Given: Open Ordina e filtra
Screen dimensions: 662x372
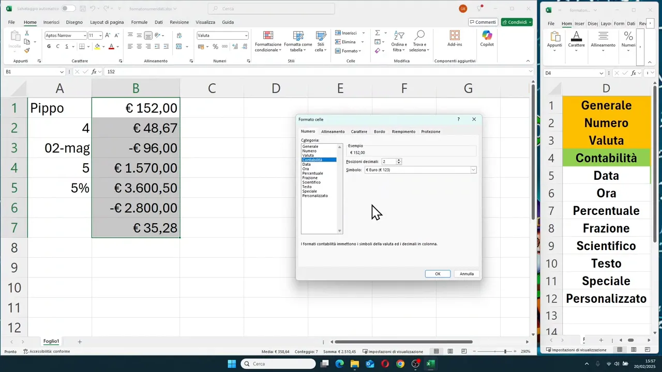Looking at the screenshot, I should 399,41.
